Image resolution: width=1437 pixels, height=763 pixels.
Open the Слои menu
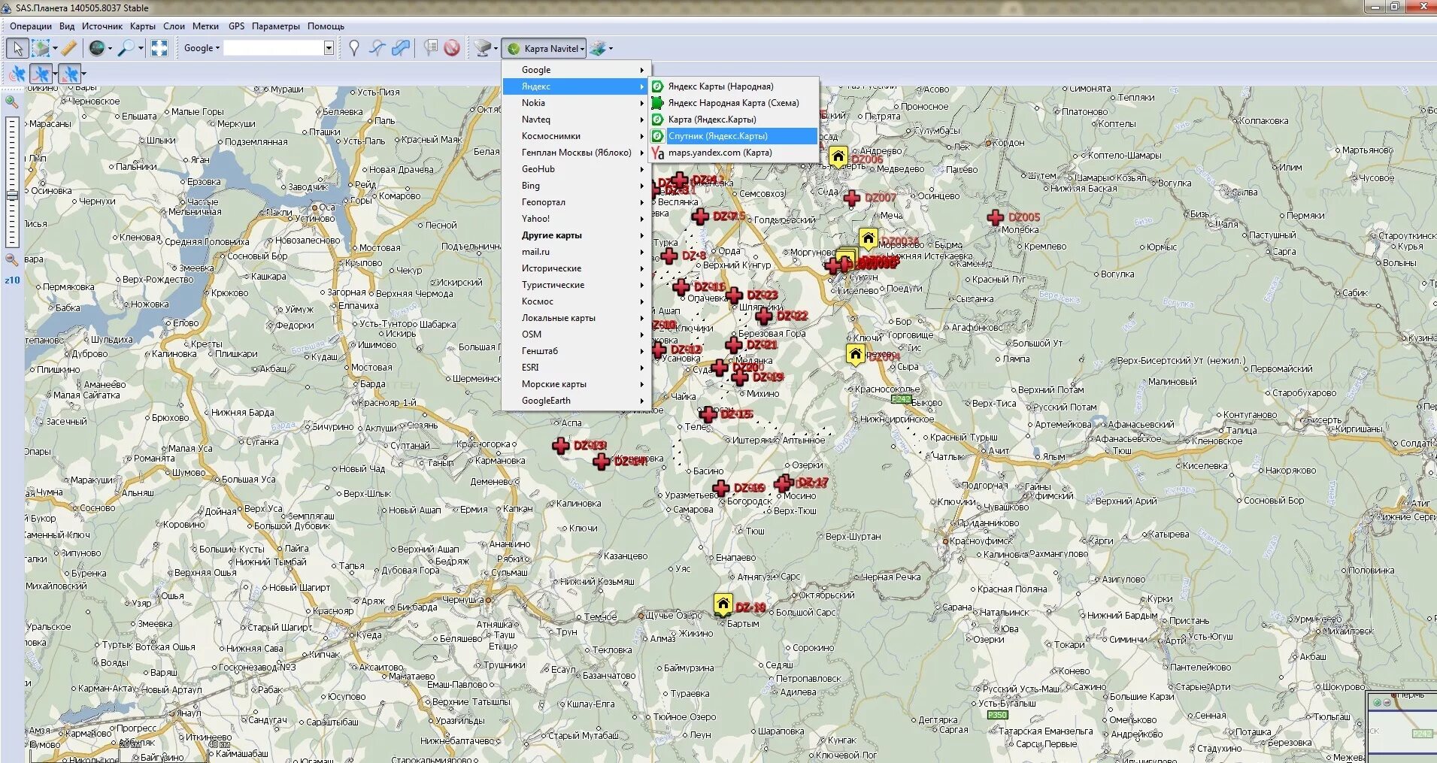174,26
